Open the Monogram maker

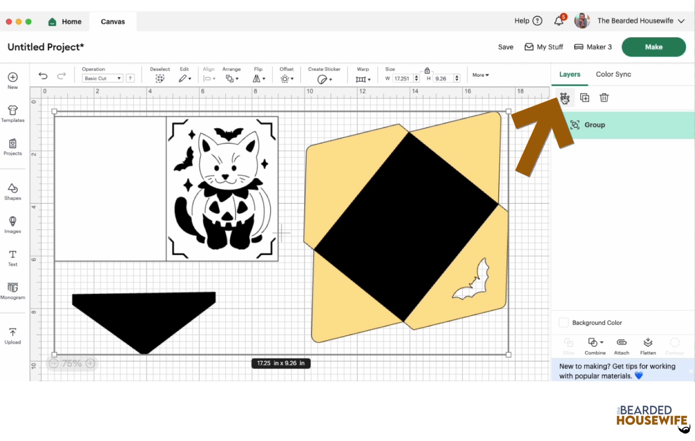point(13,291)
